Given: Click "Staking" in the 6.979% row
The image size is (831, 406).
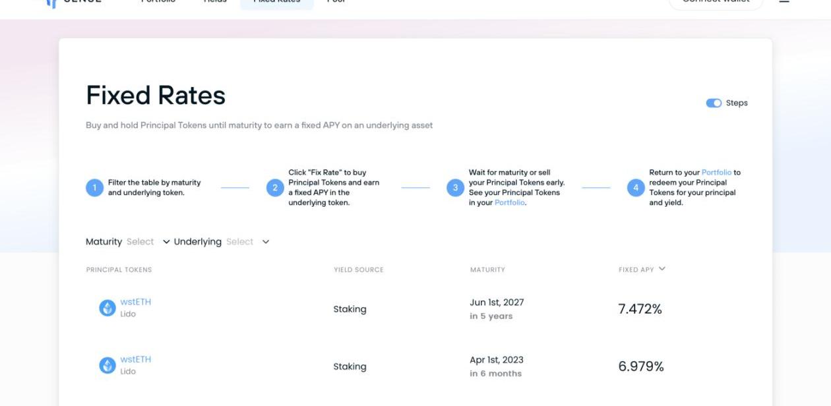Looking at the screenshot, I should pyautogui.click(x=350, y=366).
